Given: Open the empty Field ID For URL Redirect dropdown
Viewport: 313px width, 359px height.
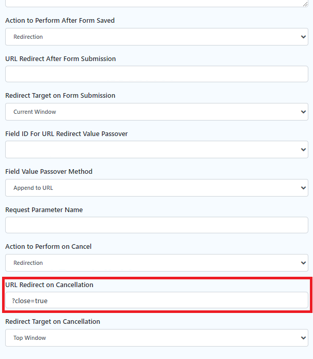Looking at the screenshot, I should [156, 149].
